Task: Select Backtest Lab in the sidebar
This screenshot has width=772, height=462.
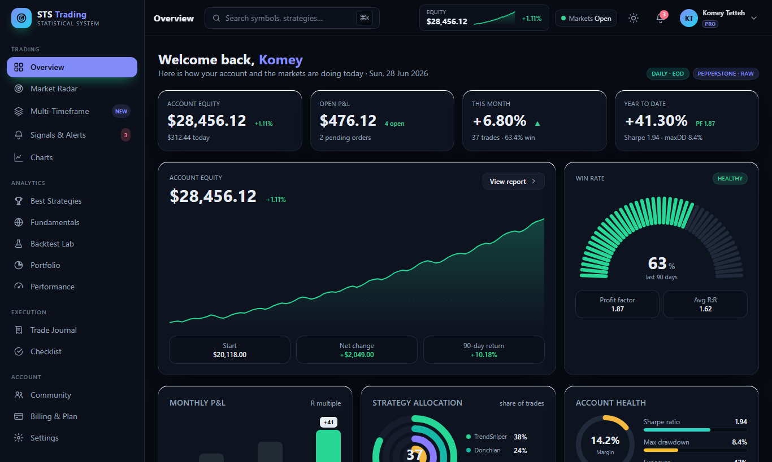Action: [72, 244]
